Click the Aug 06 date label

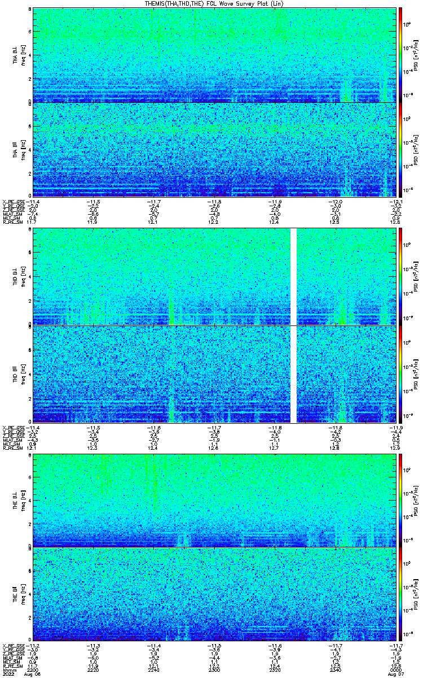tap(34, 675)
